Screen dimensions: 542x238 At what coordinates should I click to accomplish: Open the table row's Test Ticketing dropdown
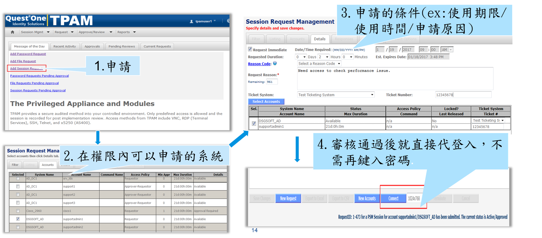click(x=488, y=120)
